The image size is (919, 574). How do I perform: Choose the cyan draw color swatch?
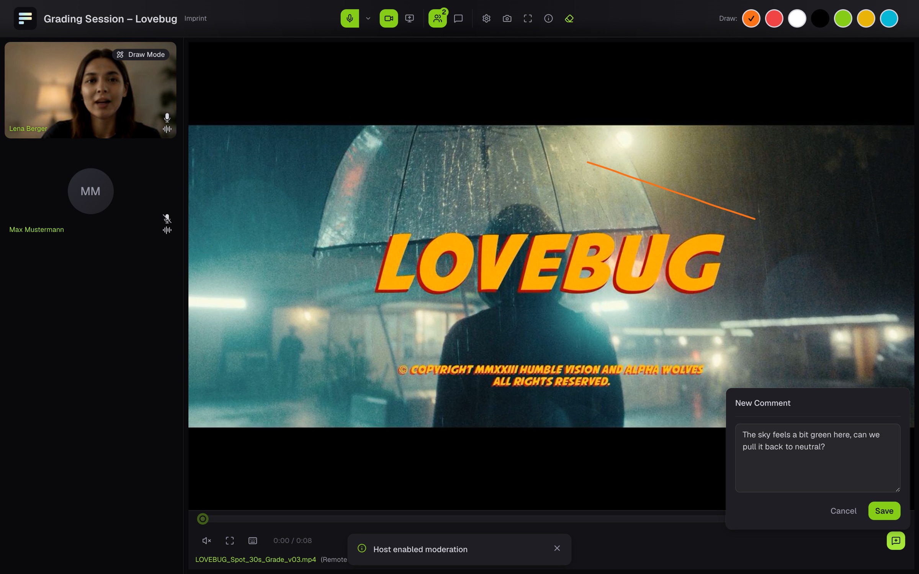889,18
